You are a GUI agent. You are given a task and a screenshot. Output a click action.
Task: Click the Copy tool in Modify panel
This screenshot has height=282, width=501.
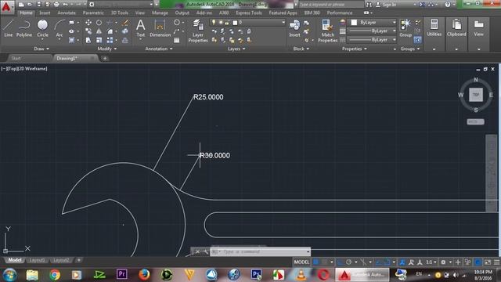point(88,31)
